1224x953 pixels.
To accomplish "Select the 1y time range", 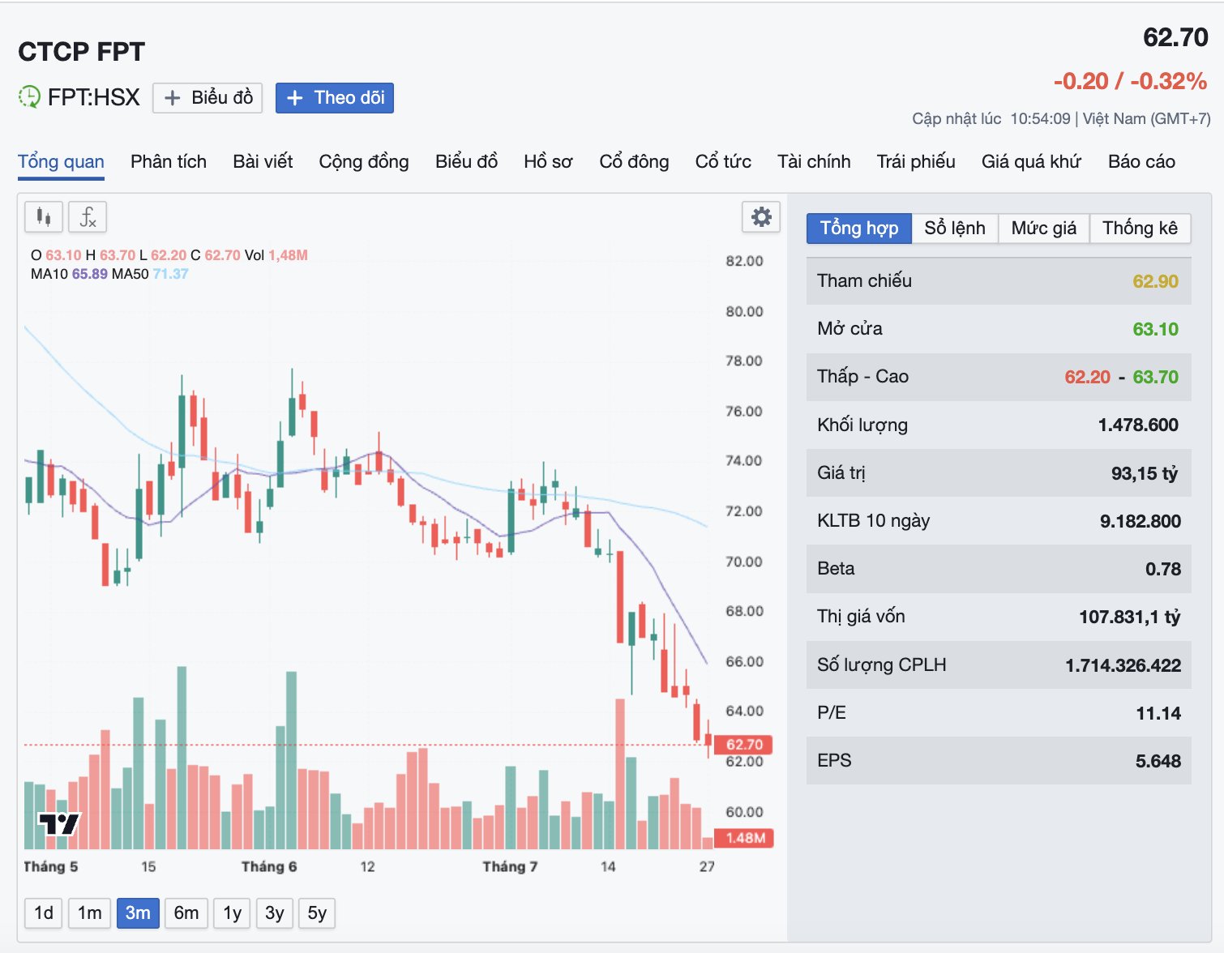I will (233, 913).
